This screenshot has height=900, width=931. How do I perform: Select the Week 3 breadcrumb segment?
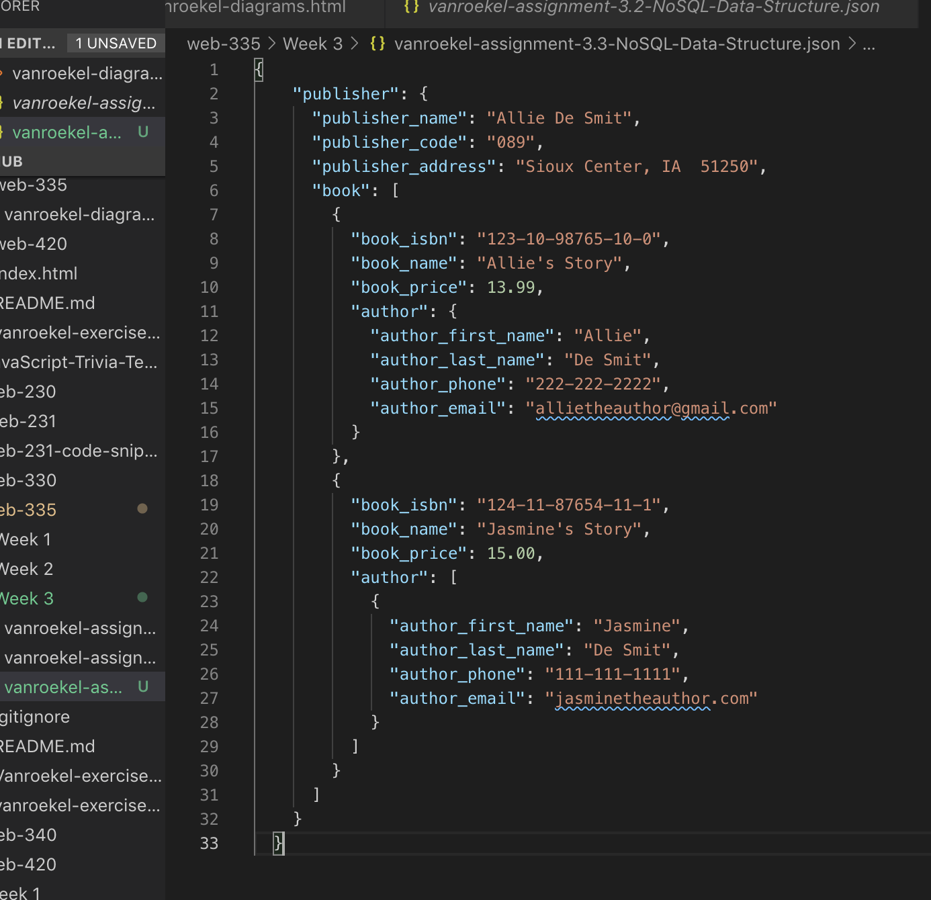click(x=312, y=44)
